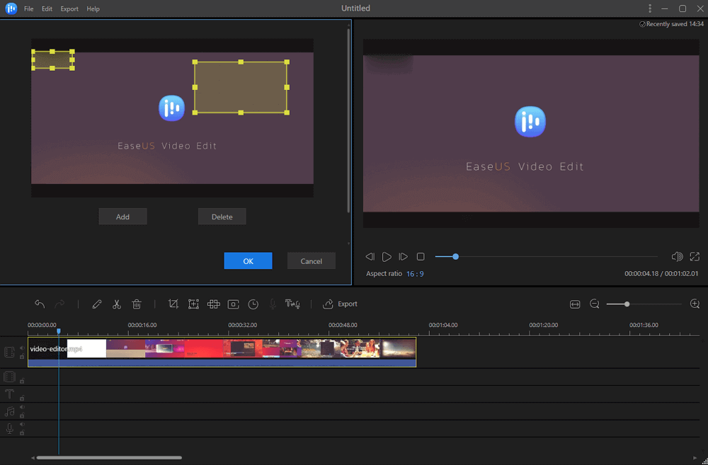Screen dimensions: 708x465
Task: Click the freeze frame icon
Action: [234, 304]
